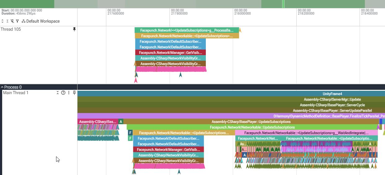The width and height of the screenshot is (385, 175).
Task: Select the UnityFrame4 slice
Action: coord(231,94)
